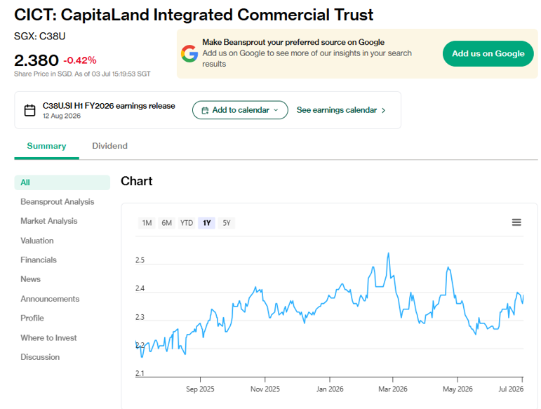
Task: Set chart range to YTD
Action: click(187, 223)
